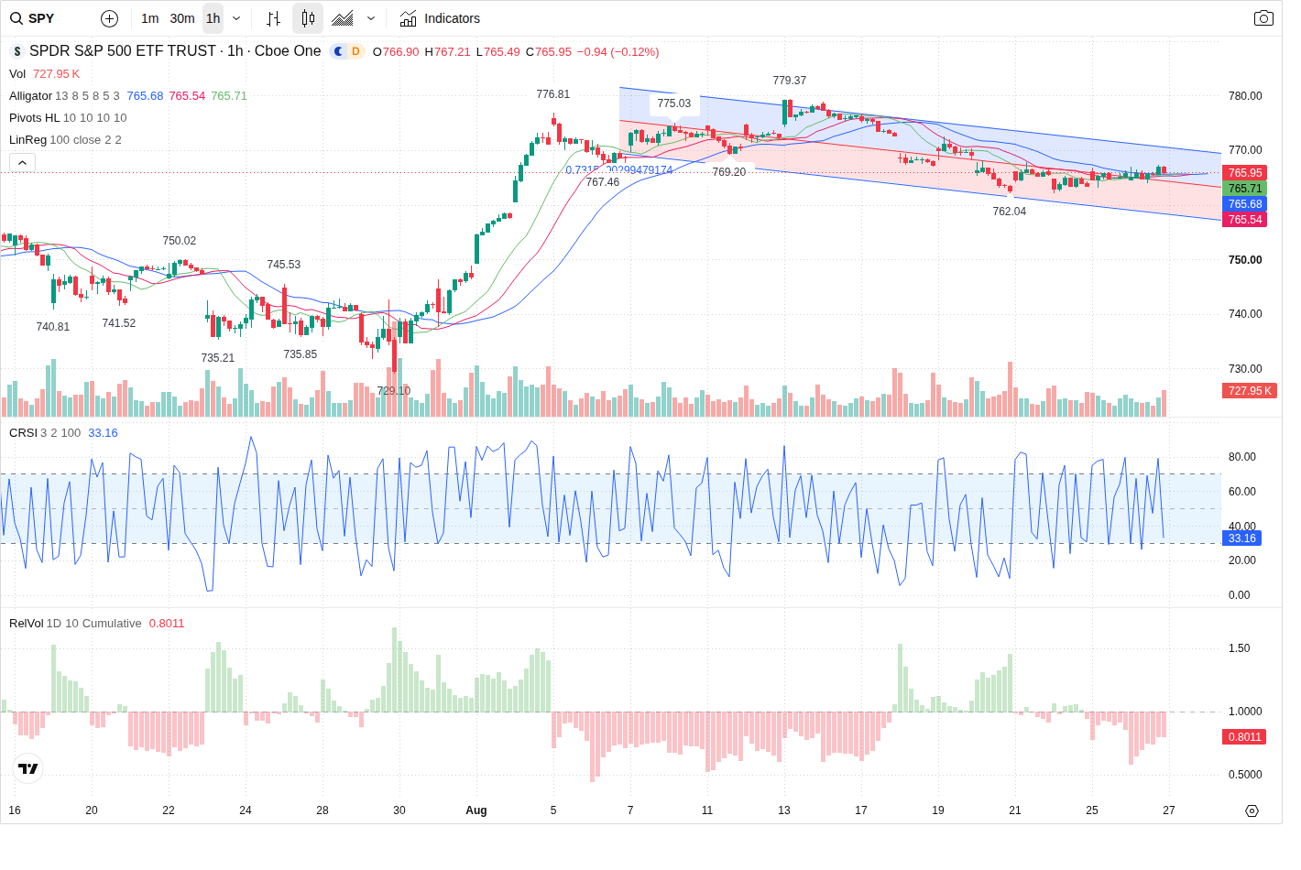Click the add symbol plus icon

pos(109,18)
